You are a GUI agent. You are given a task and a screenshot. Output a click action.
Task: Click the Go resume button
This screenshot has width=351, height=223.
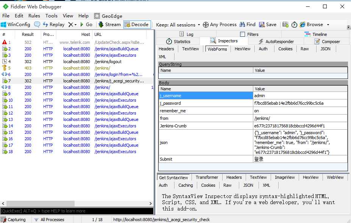[86, 25]
